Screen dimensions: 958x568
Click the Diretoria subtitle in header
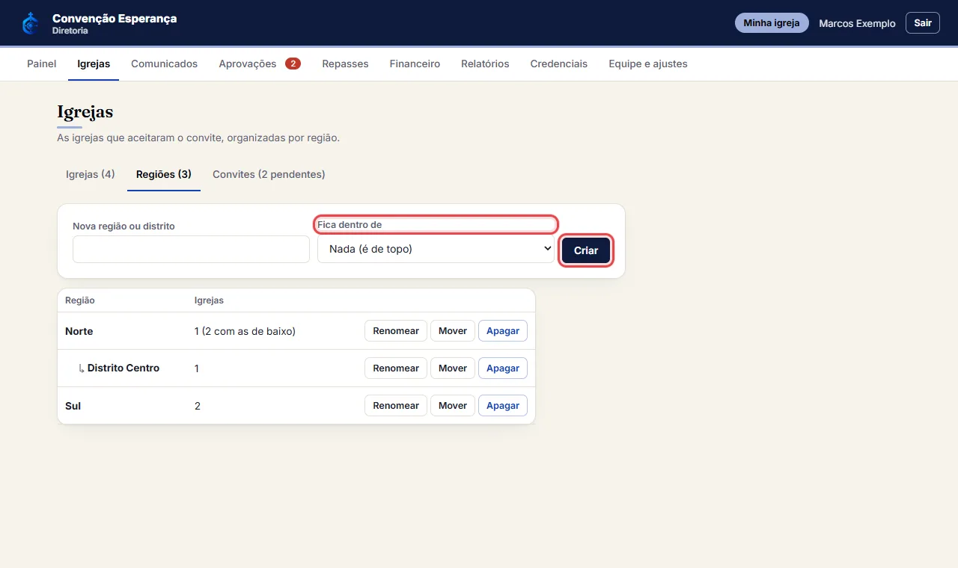pos(70,31)
